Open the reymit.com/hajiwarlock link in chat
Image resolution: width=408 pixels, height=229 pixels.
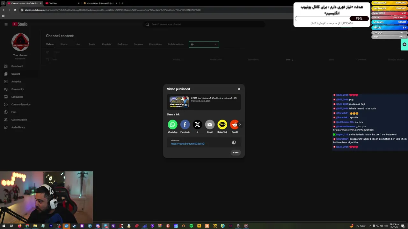click(x=353, y=130)
